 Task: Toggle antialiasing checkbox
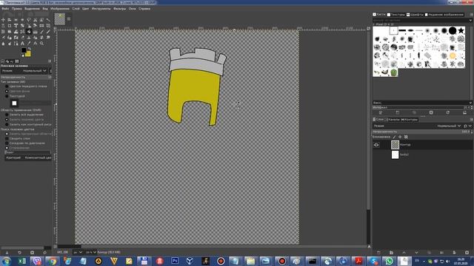pos(7,148)
